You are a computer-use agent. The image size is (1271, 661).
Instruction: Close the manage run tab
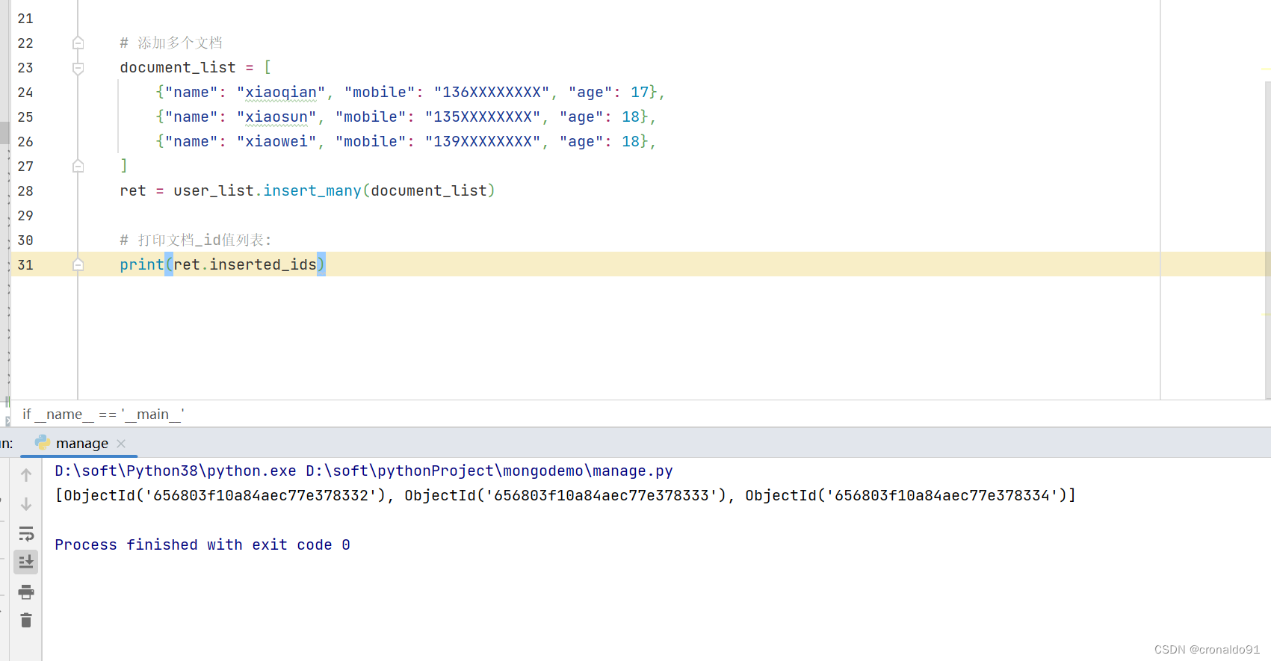coord(121,444)
